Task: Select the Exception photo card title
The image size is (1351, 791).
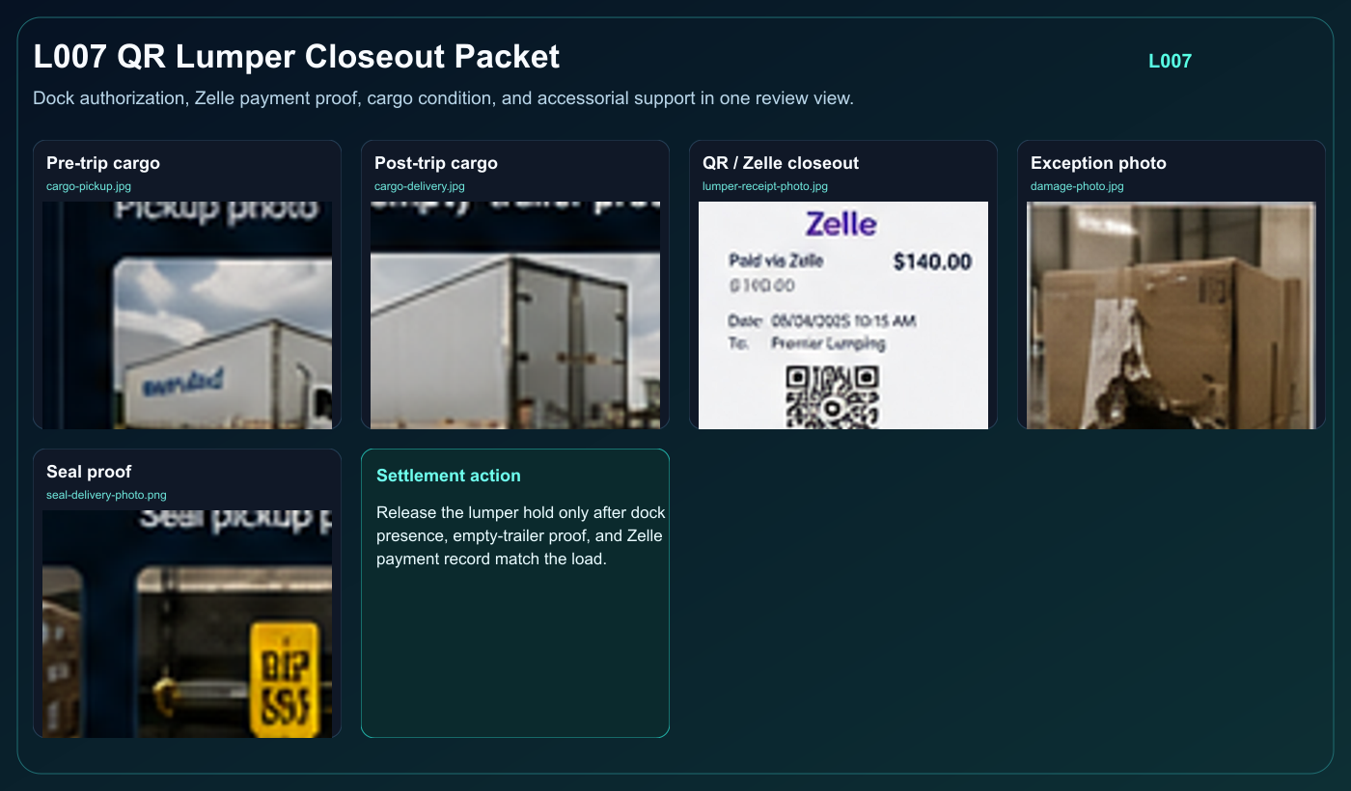Action: tap(1098, 163)
